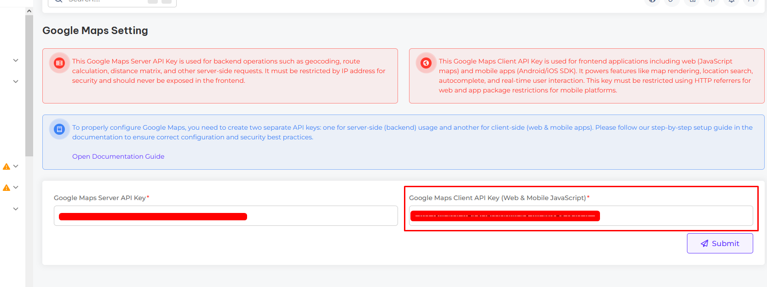The image size is (767, 287).
Task: Click the upper orange warning icon in sidebar
Action: (x=6, y=166)
